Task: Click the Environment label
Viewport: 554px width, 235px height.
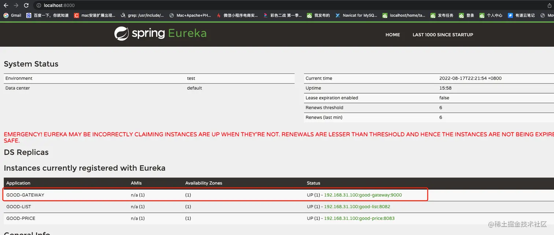Action: click(x=19, y=78)
